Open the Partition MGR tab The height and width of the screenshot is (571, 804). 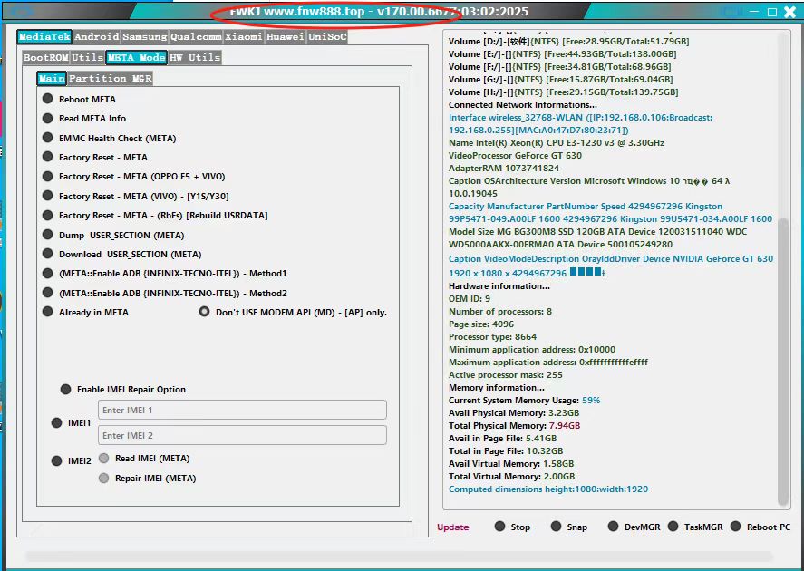111,79
